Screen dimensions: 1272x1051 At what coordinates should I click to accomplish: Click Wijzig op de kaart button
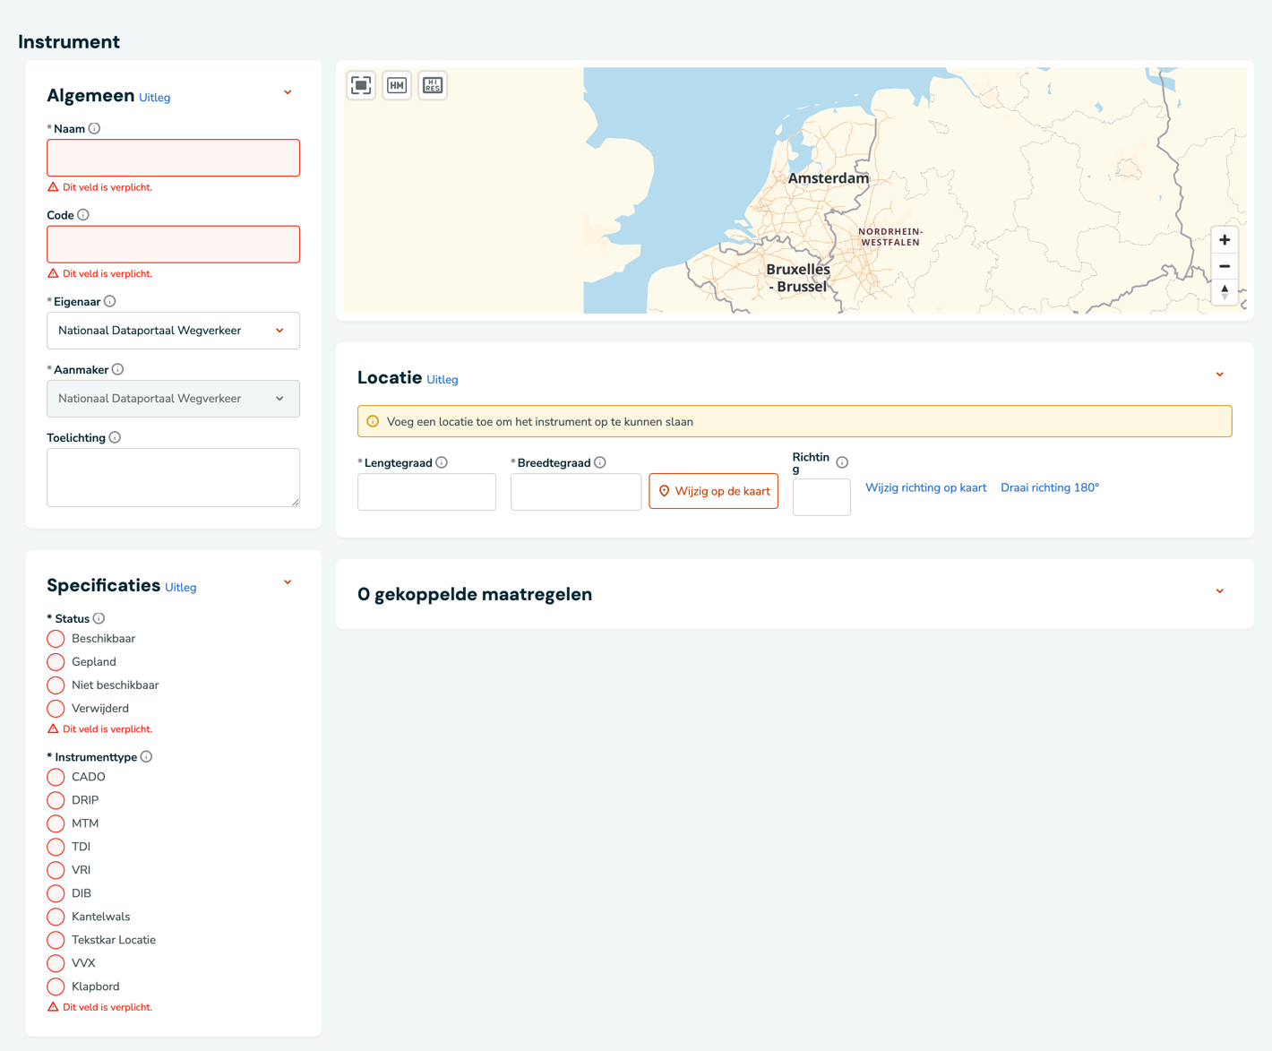pyautogui.click(x=713, y=491)
